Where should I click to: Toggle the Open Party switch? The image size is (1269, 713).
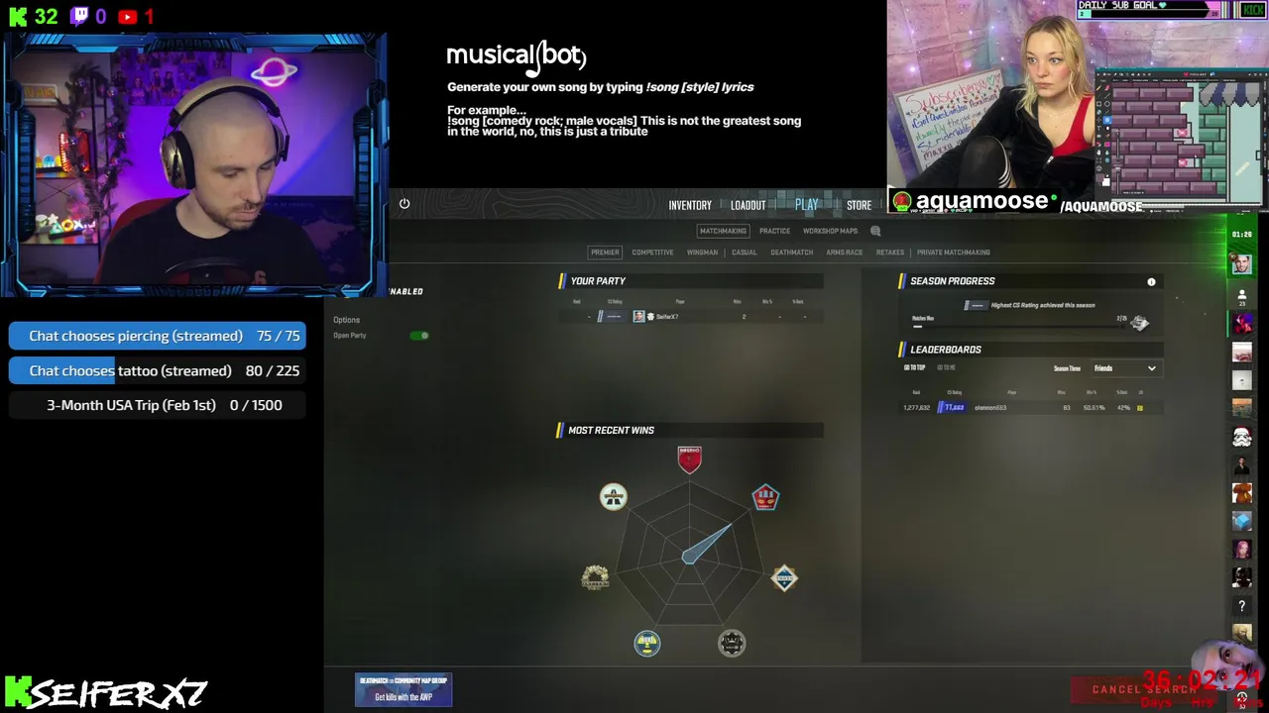(x=419, y=336)
